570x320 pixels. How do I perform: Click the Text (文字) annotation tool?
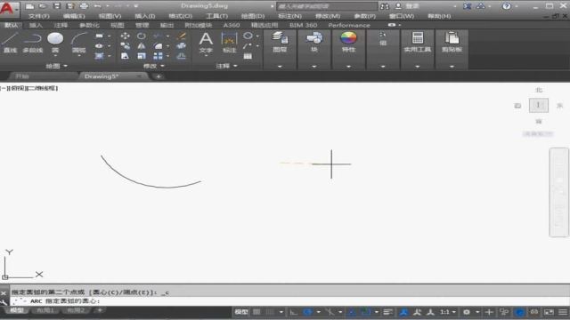point(206,43)
